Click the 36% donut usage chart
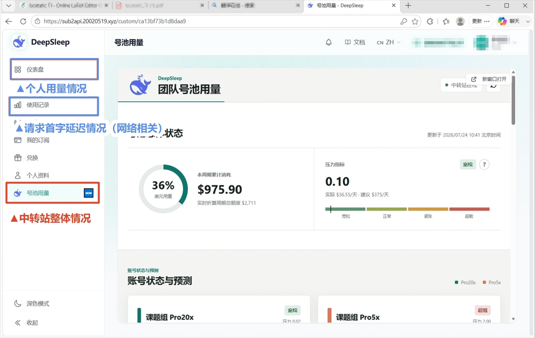 (x=163, y=188)
